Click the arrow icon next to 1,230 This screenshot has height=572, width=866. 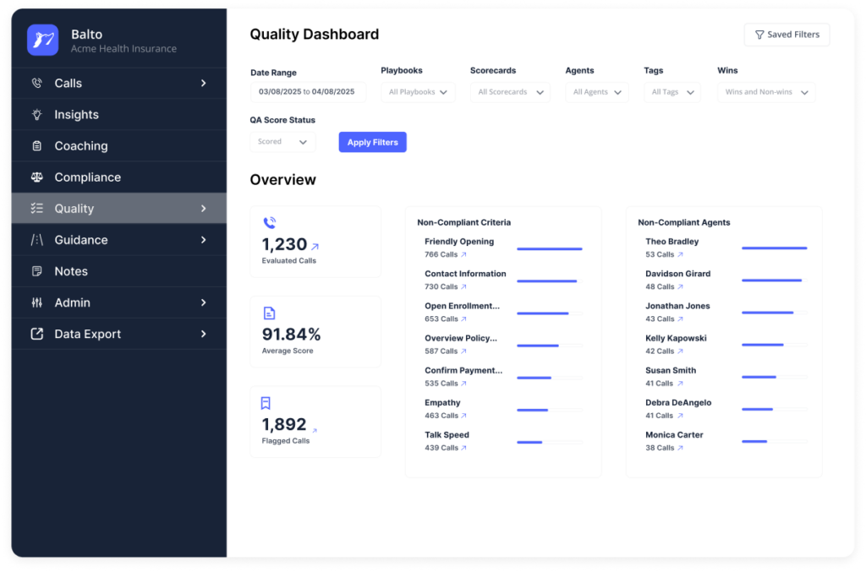coord(315,247)
